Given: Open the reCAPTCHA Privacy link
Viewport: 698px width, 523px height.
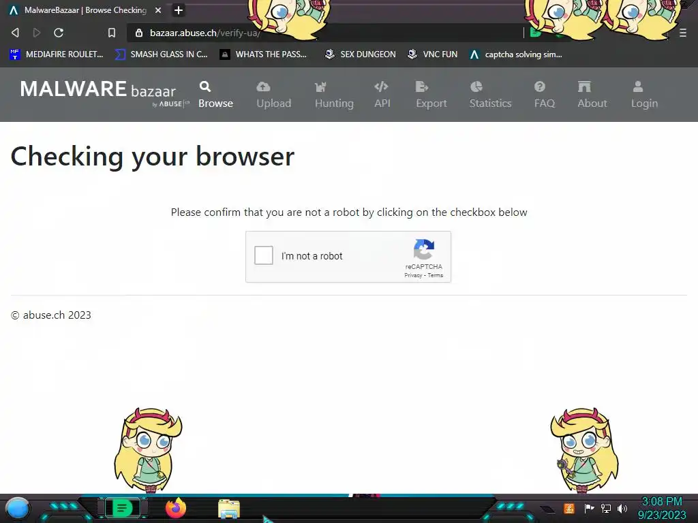Looking at the screenshot, I should tap(413, 275).
